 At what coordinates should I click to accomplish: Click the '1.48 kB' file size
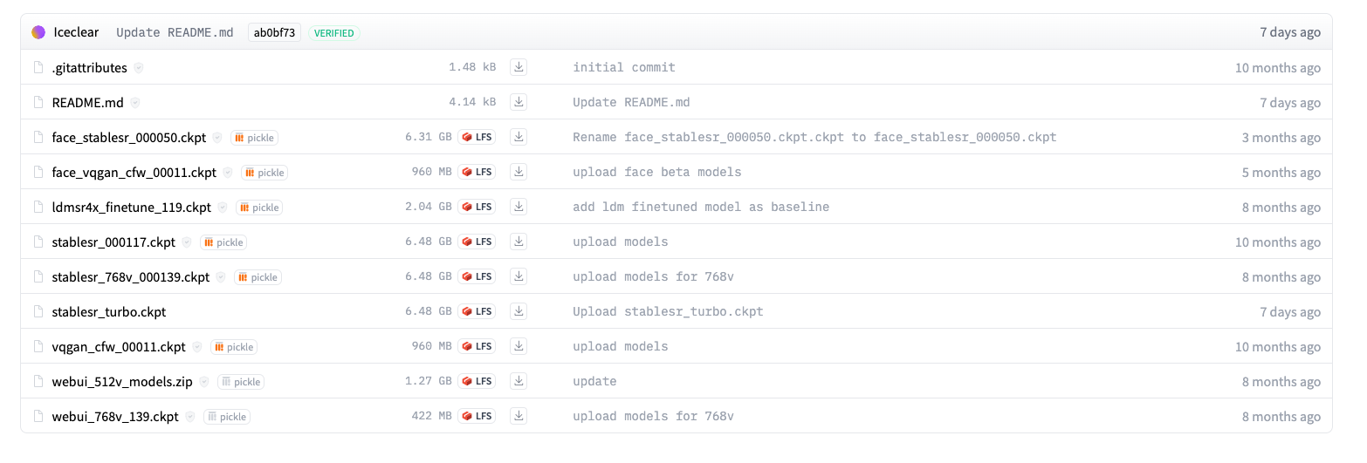click(472, 67)
